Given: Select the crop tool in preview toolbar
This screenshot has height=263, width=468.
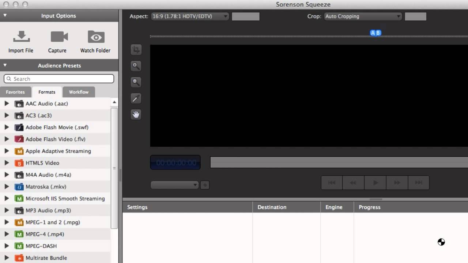Looking at the screenshot, I should coord(136,49).
